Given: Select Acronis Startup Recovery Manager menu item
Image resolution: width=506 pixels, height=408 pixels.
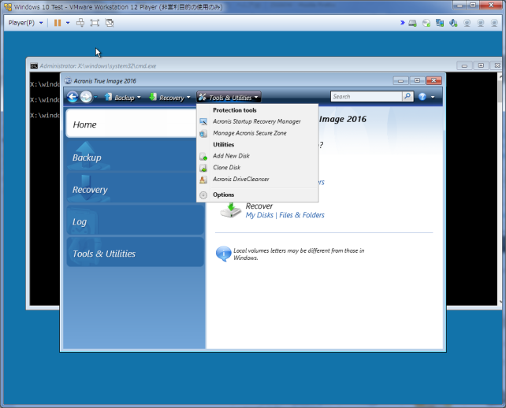Looking at the screenshot, I should pos(257,121).
